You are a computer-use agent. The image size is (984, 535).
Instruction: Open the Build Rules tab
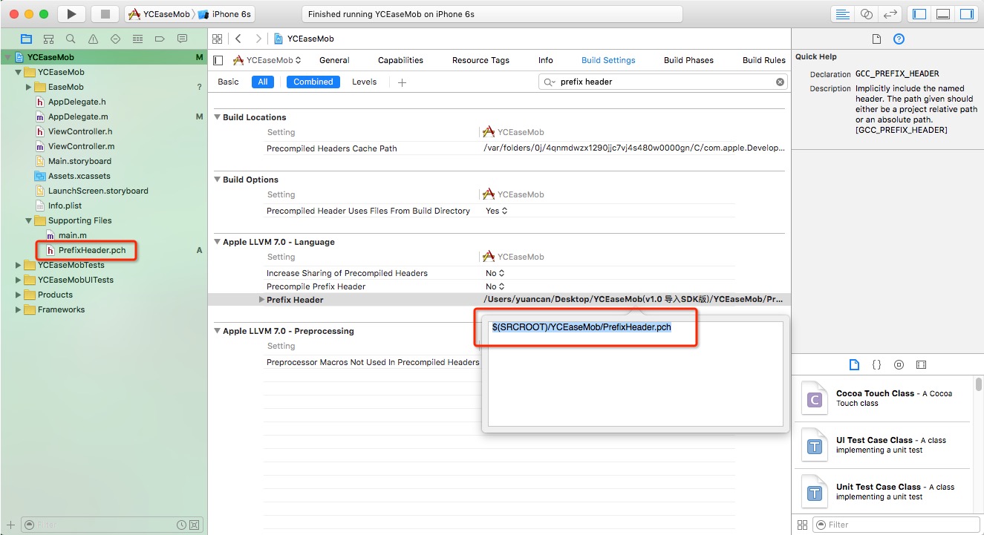tap(763, 60)
